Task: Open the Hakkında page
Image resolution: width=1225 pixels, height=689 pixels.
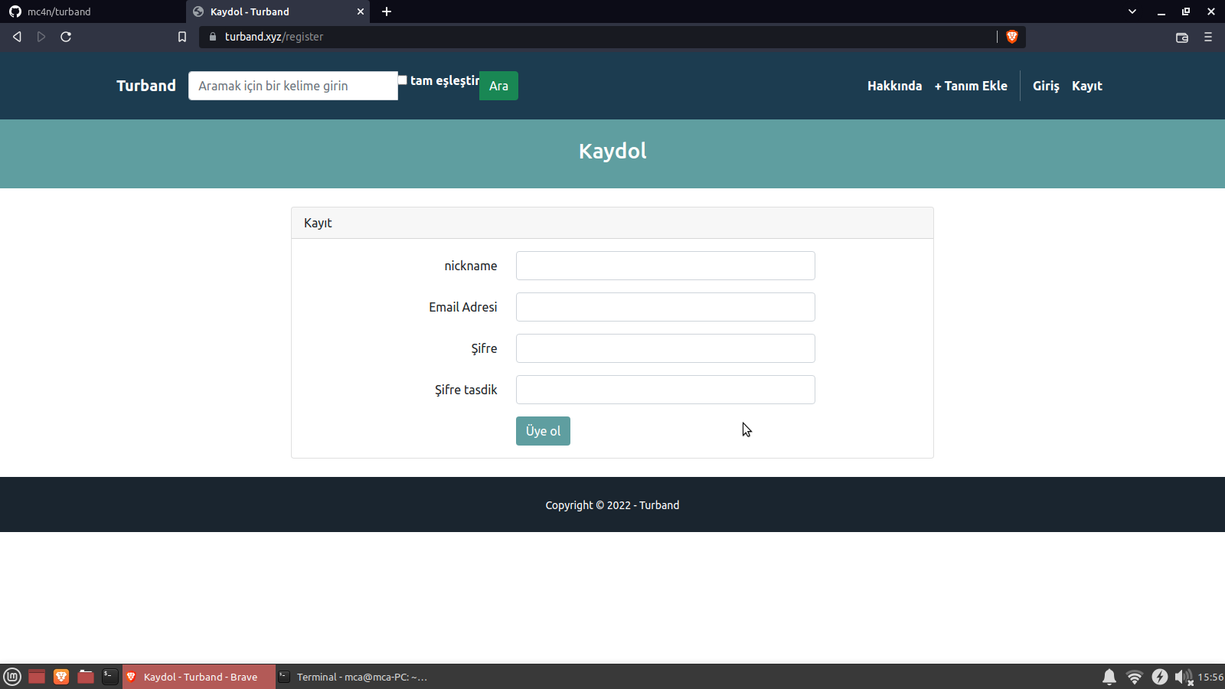Action: point(894,86)
